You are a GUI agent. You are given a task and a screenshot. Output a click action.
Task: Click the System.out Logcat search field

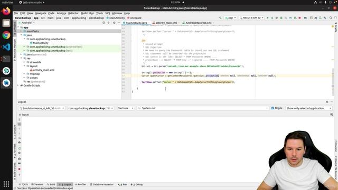(x=203, y=108)
